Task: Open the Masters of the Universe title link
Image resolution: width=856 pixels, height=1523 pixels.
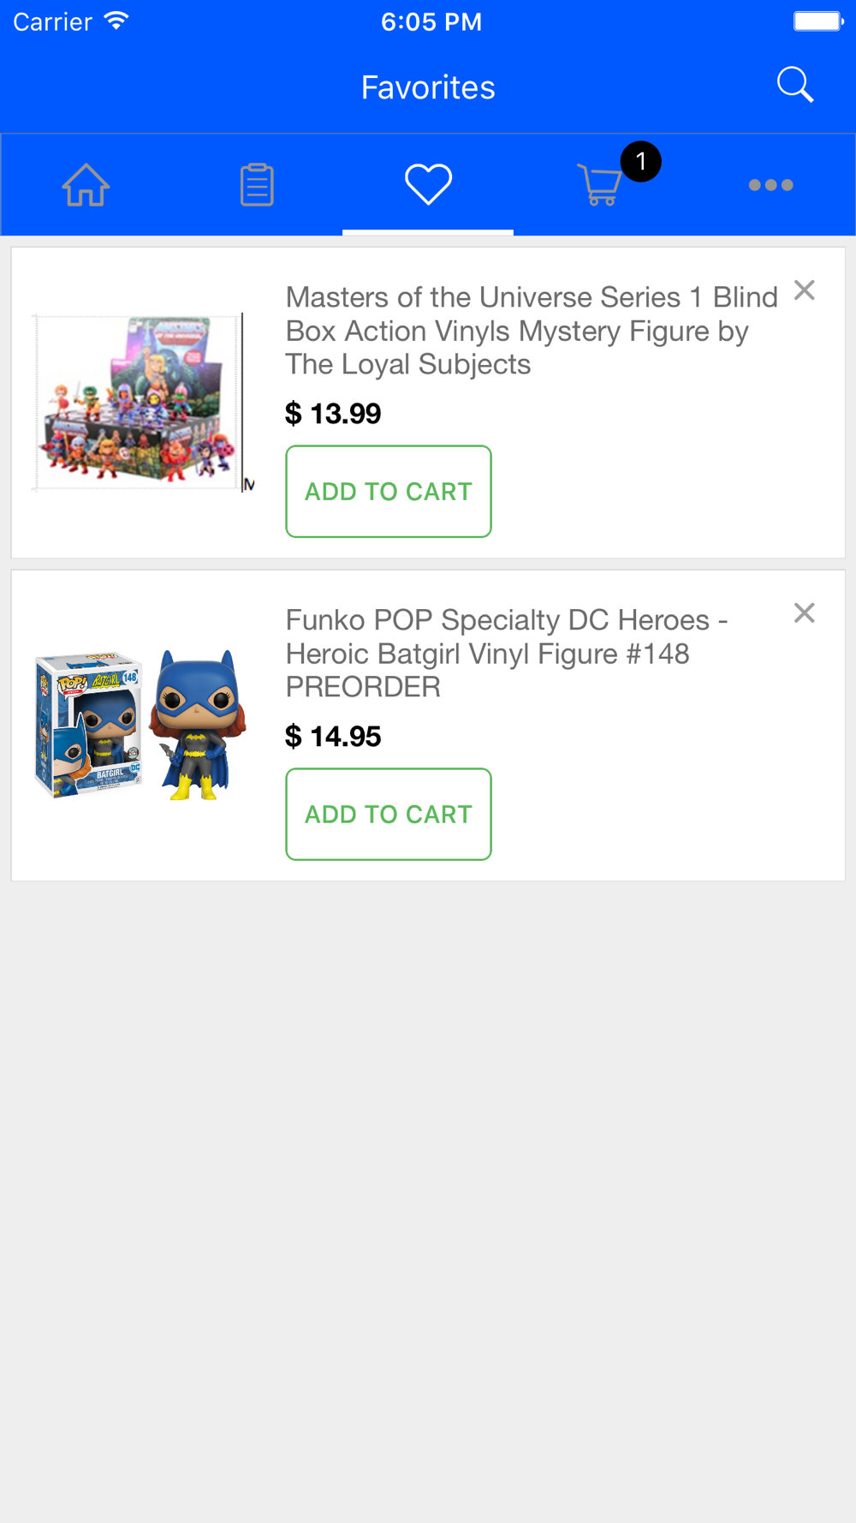Action: [531, 331]
